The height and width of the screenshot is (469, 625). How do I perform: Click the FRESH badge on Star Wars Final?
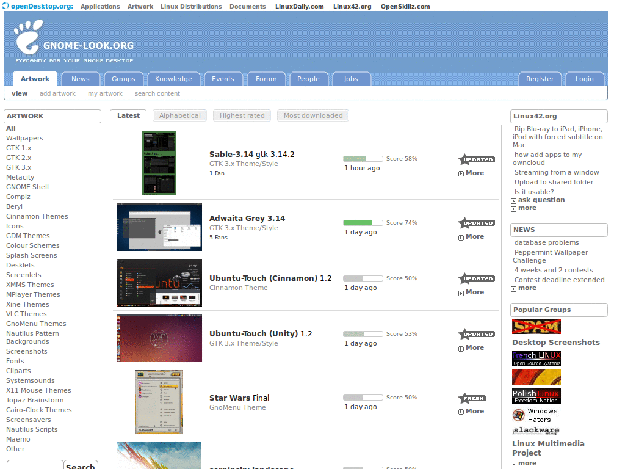[x=472, y=397]
